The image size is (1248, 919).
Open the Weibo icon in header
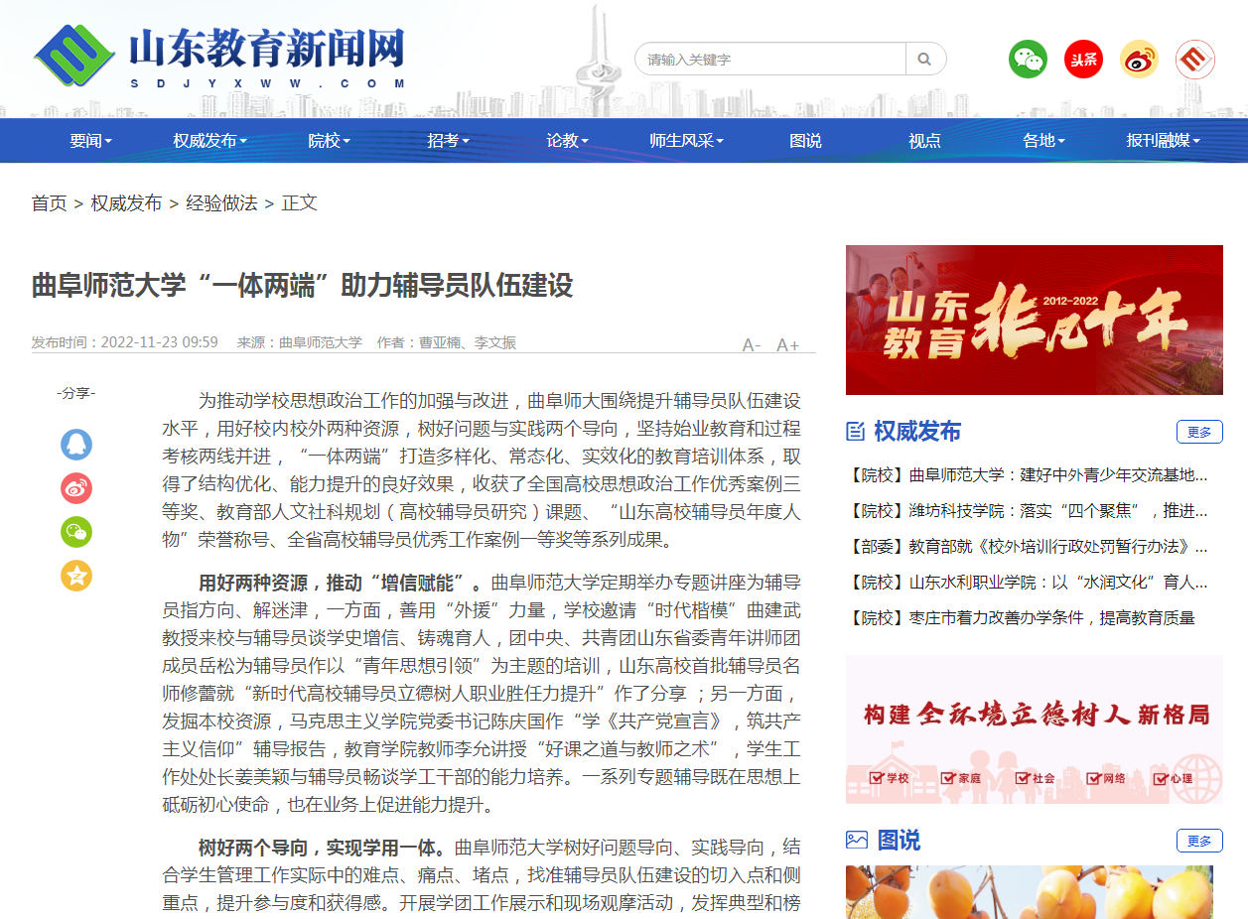[x=1139, y=60]
